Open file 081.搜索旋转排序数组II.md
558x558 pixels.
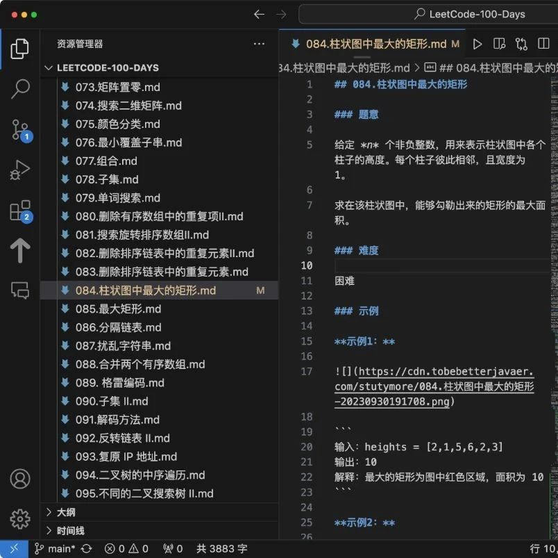[x=160, y=235]
